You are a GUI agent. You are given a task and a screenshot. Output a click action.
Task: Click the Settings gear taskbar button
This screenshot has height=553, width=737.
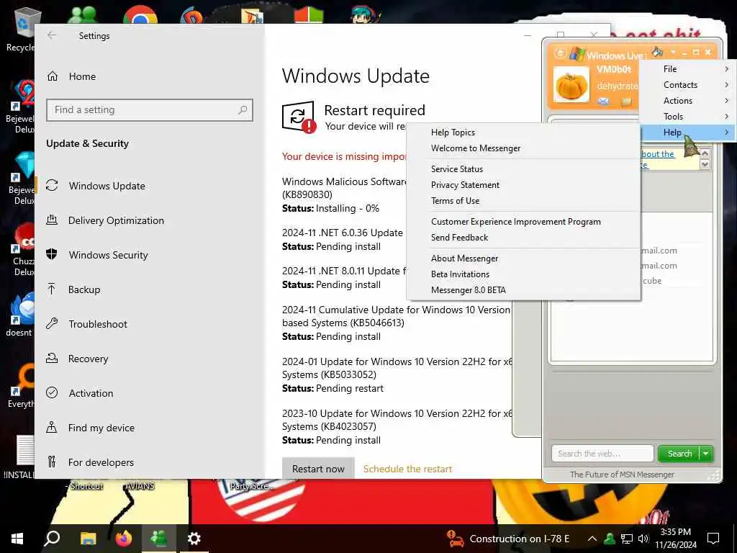[x=194, y=539]
